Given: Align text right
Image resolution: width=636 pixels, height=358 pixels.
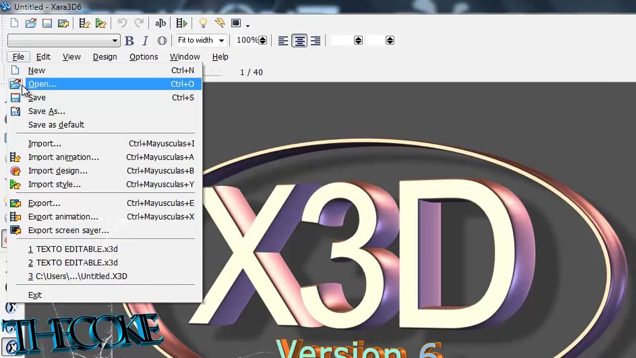Looking at the screenshot, I should [x=316, y=41].
